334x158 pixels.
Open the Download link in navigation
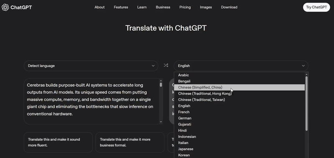[x=229, y=7]
